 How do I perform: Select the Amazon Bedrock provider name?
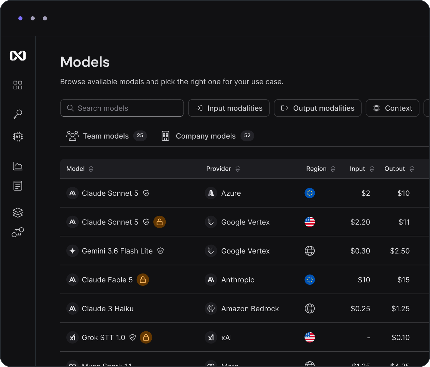click(x=250, y=309)
